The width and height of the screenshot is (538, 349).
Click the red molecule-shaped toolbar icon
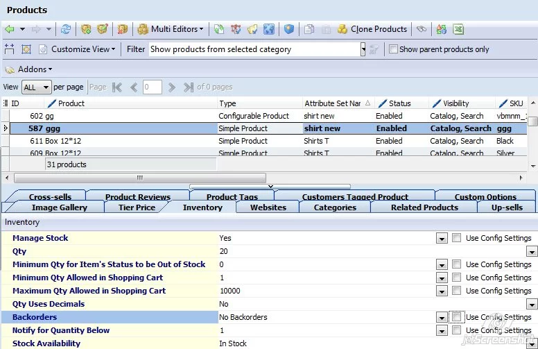236,30
